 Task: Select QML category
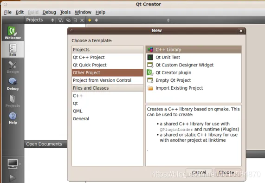[x=108, y=111]
